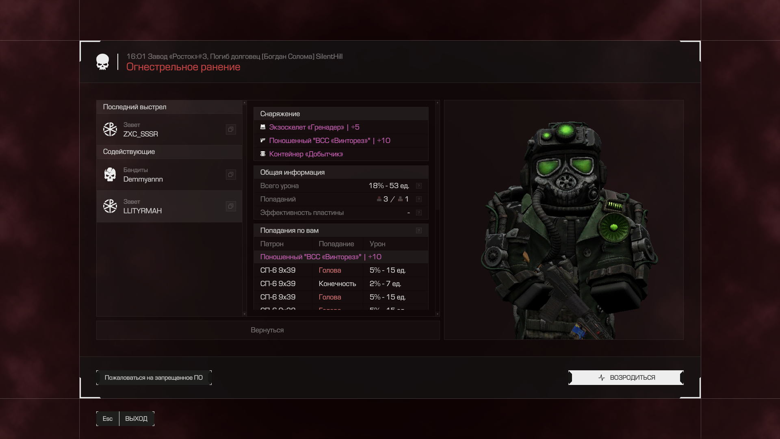Click the ВОЗРОДИТЬСЯ respawn button
This screenshot has height=439, width=780.
coord(626,378)
